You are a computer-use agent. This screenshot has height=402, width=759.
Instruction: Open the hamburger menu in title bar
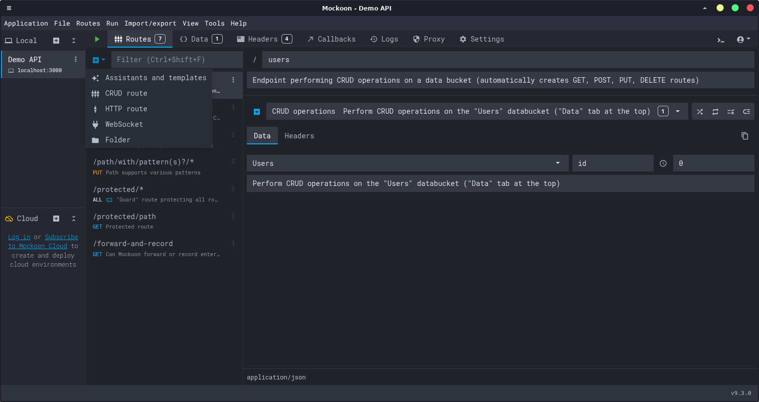[9, 8]
